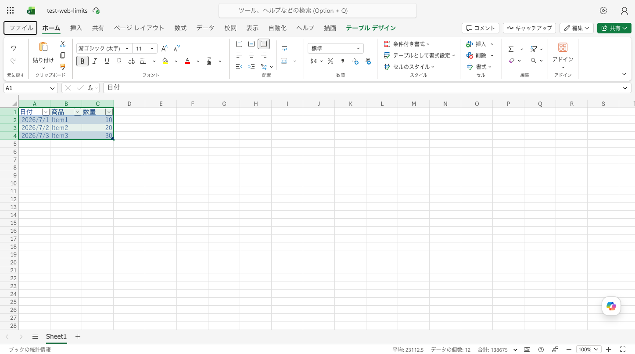Select cell containing Item2
Viewport: 635px width, 354px height.
pos(66,128)
